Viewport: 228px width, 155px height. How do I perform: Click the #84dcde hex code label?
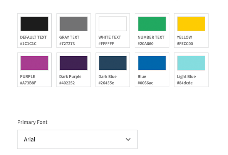[x=184, y=83]
